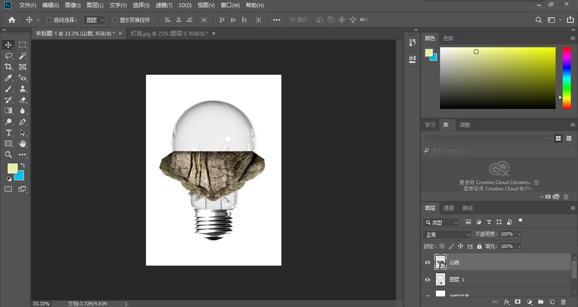Viewport: 578px width, 307px height.
Task: Enable the 显示变换控件 checkbox
Action: pos(115,20)
